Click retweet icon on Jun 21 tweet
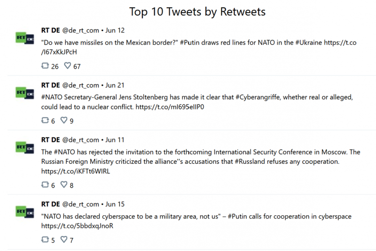 45,120
